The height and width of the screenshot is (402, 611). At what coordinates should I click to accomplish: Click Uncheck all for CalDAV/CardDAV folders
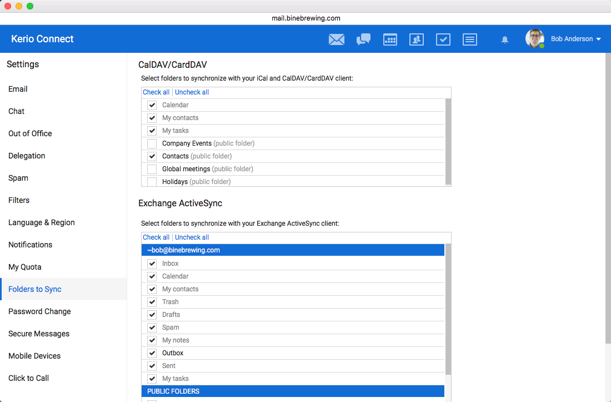(192, 92)
